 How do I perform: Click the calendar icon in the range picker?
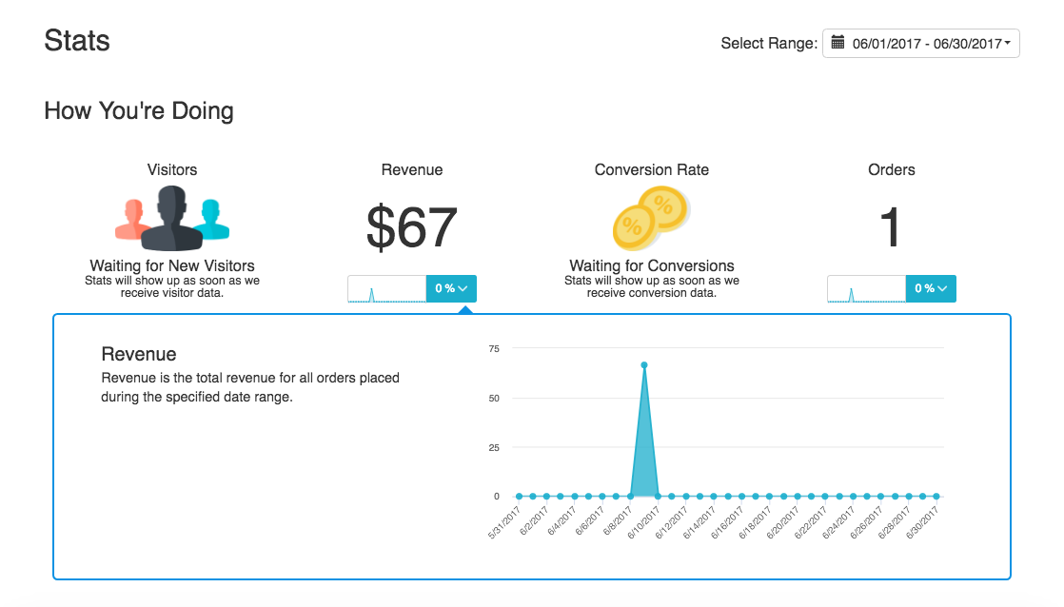837,43
